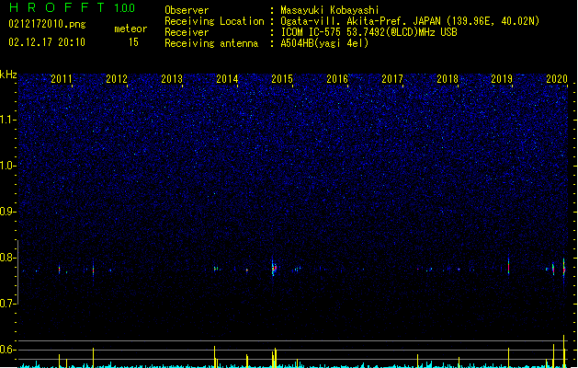This screenshot has width=578, height=368.
Task: Click the tallest yellow intensity spike near 2020
Action: coord(564,351)
